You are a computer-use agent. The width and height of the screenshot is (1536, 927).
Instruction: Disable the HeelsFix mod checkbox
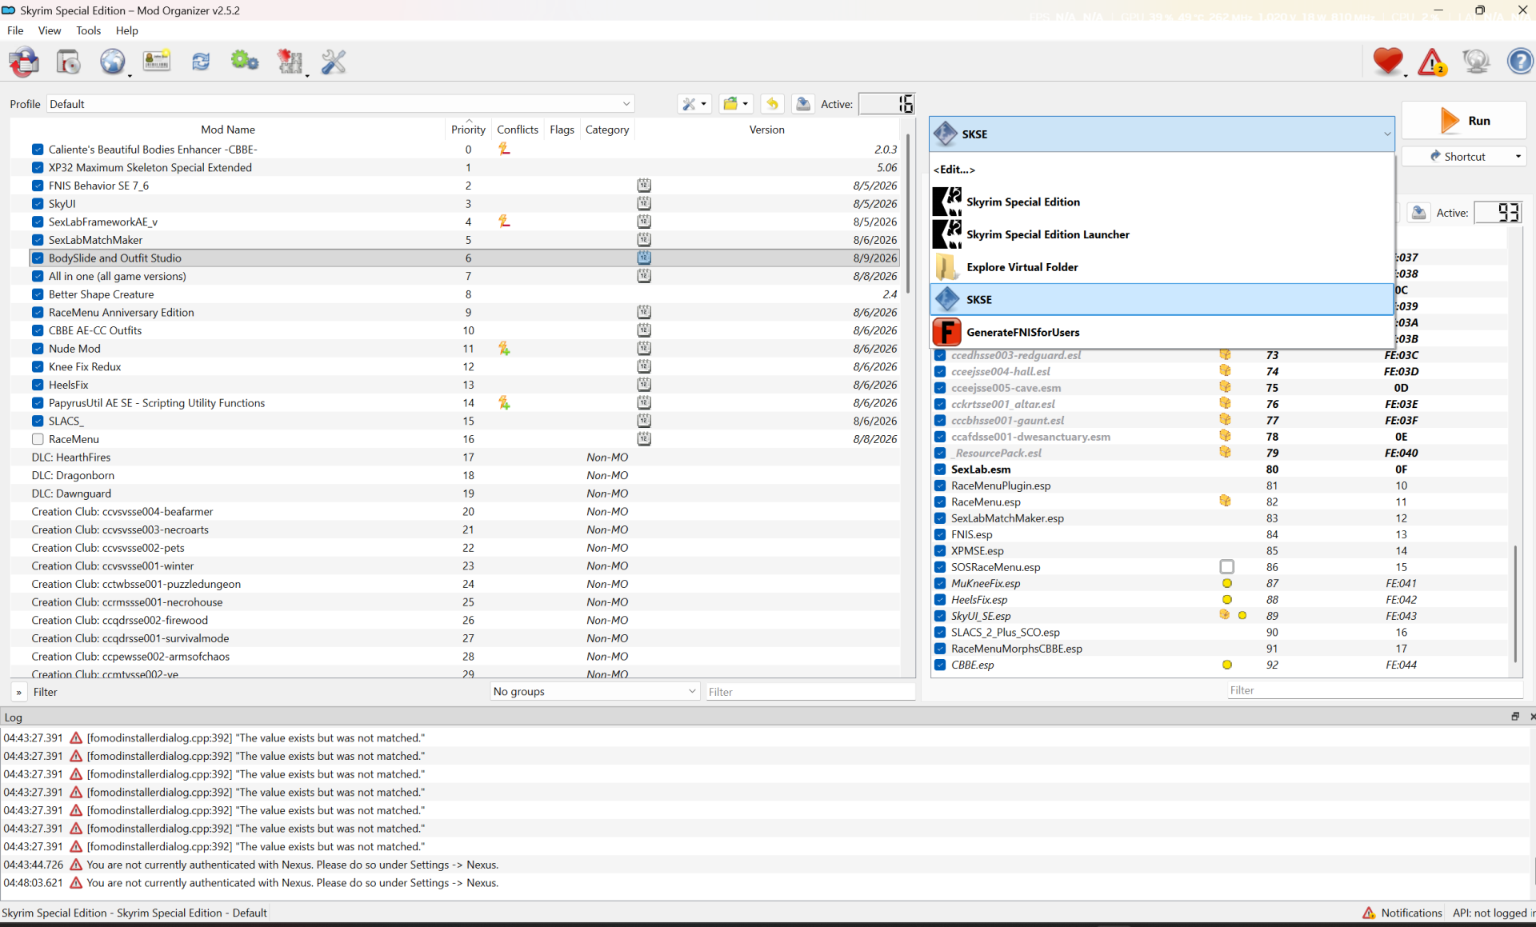[38, 385]
